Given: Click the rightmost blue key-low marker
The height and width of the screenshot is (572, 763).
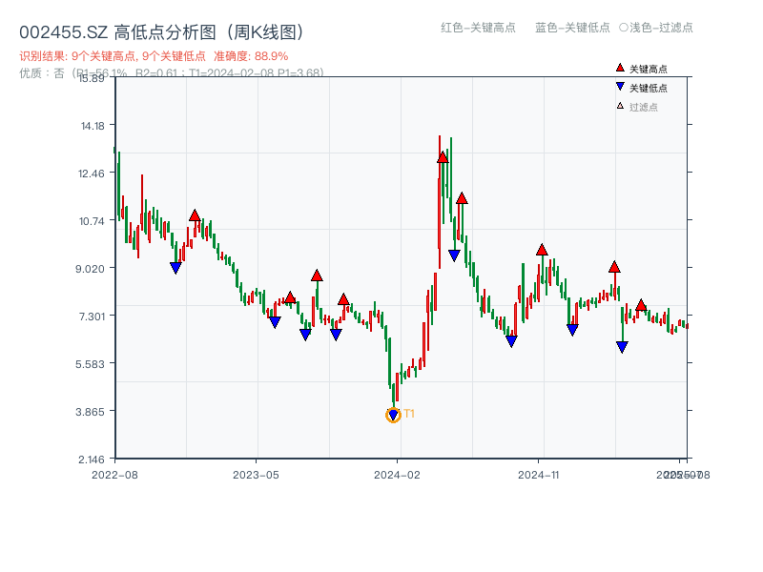Looking at the screenshot, I should tap(622, 347).
